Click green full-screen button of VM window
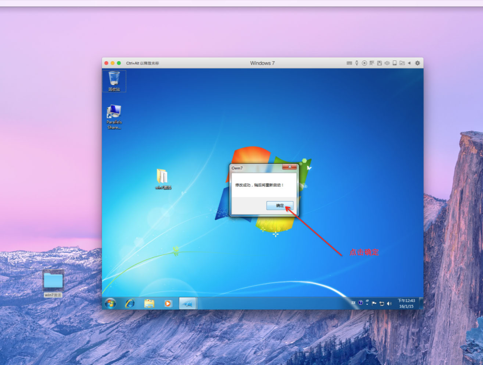483x365 pixels. 119,63
